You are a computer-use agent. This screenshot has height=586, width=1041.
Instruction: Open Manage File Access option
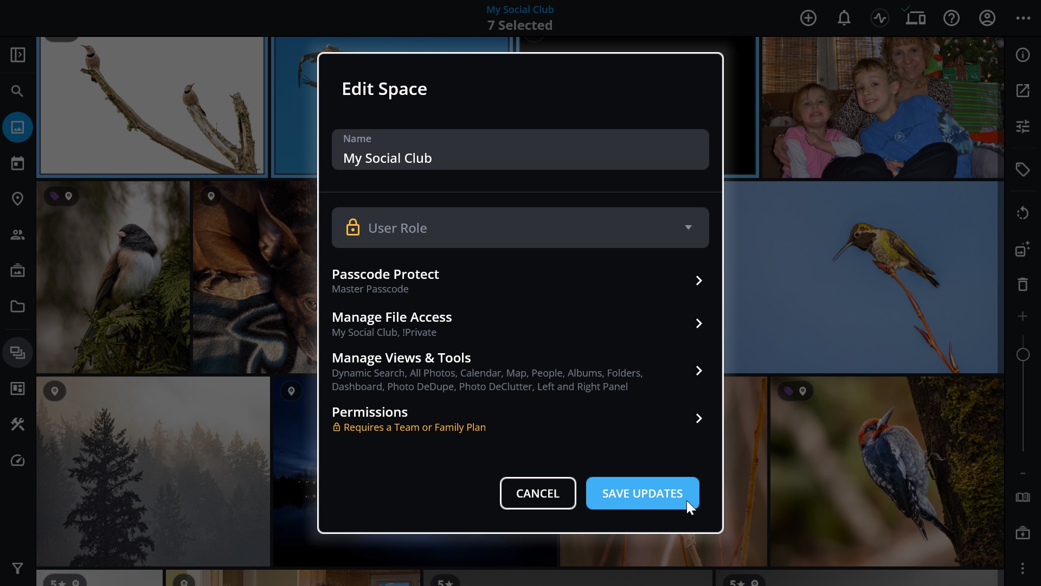[x=520, y=324]
